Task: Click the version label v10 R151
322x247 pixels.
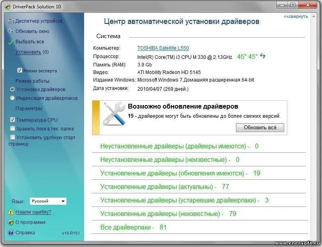Action: pos(71,233)
